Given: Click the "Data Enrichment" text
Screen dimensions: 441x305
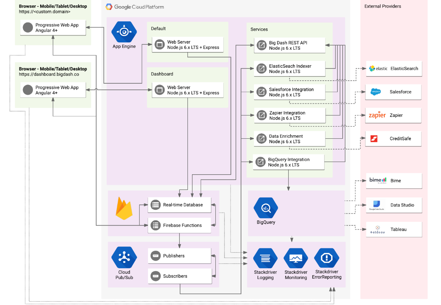Looking at the screenshot, I should coord(286,136).
